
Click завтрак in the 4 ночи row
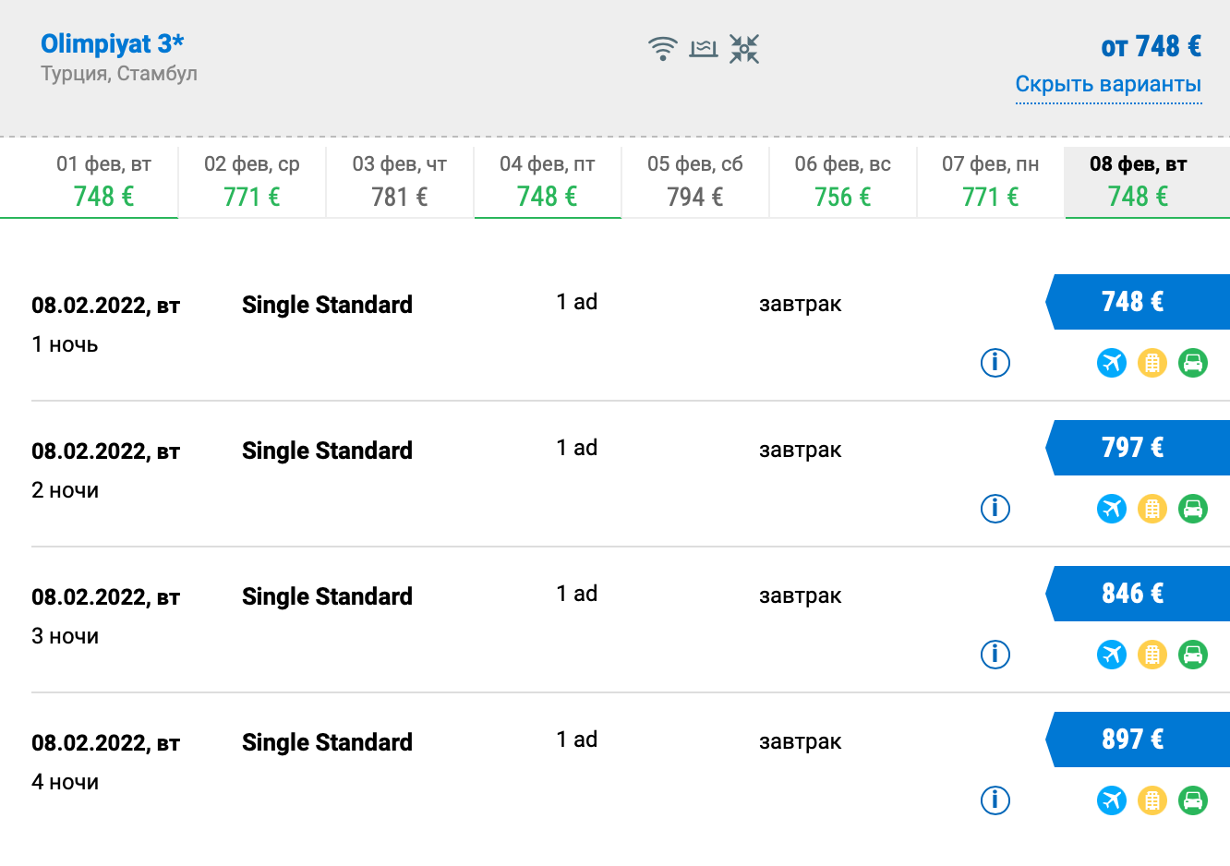pos(801,742)
